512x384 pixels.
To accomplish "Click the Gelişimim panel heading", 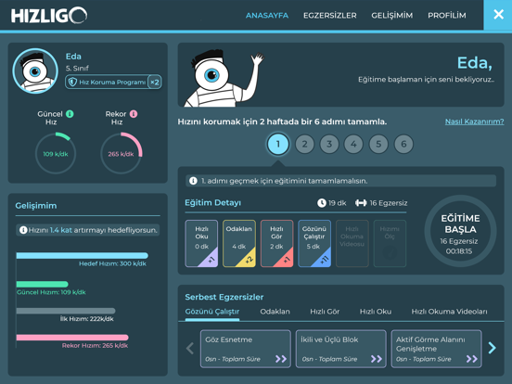I will pyautogui.click(x=36, y=206).
